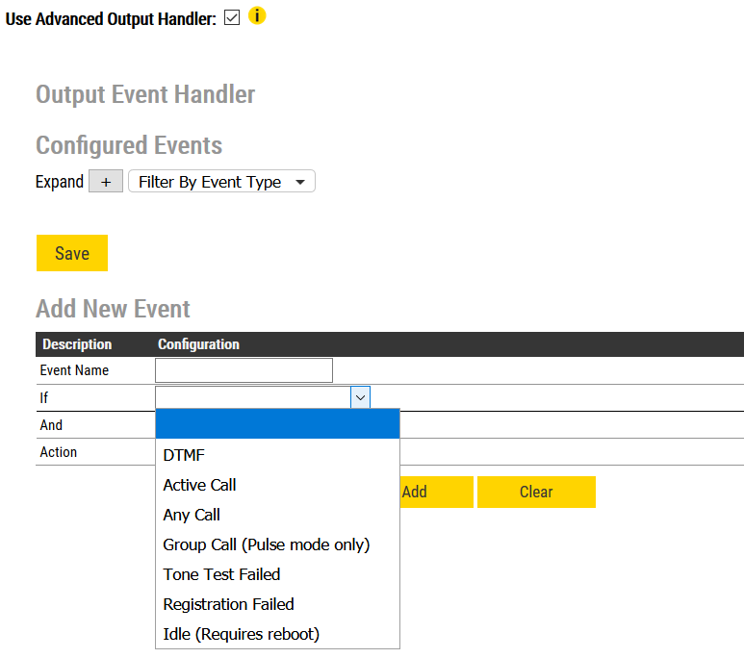
Task: Open the Filter By Event Type dropdown
Action: pyautogui.click(x=221, y=182)
